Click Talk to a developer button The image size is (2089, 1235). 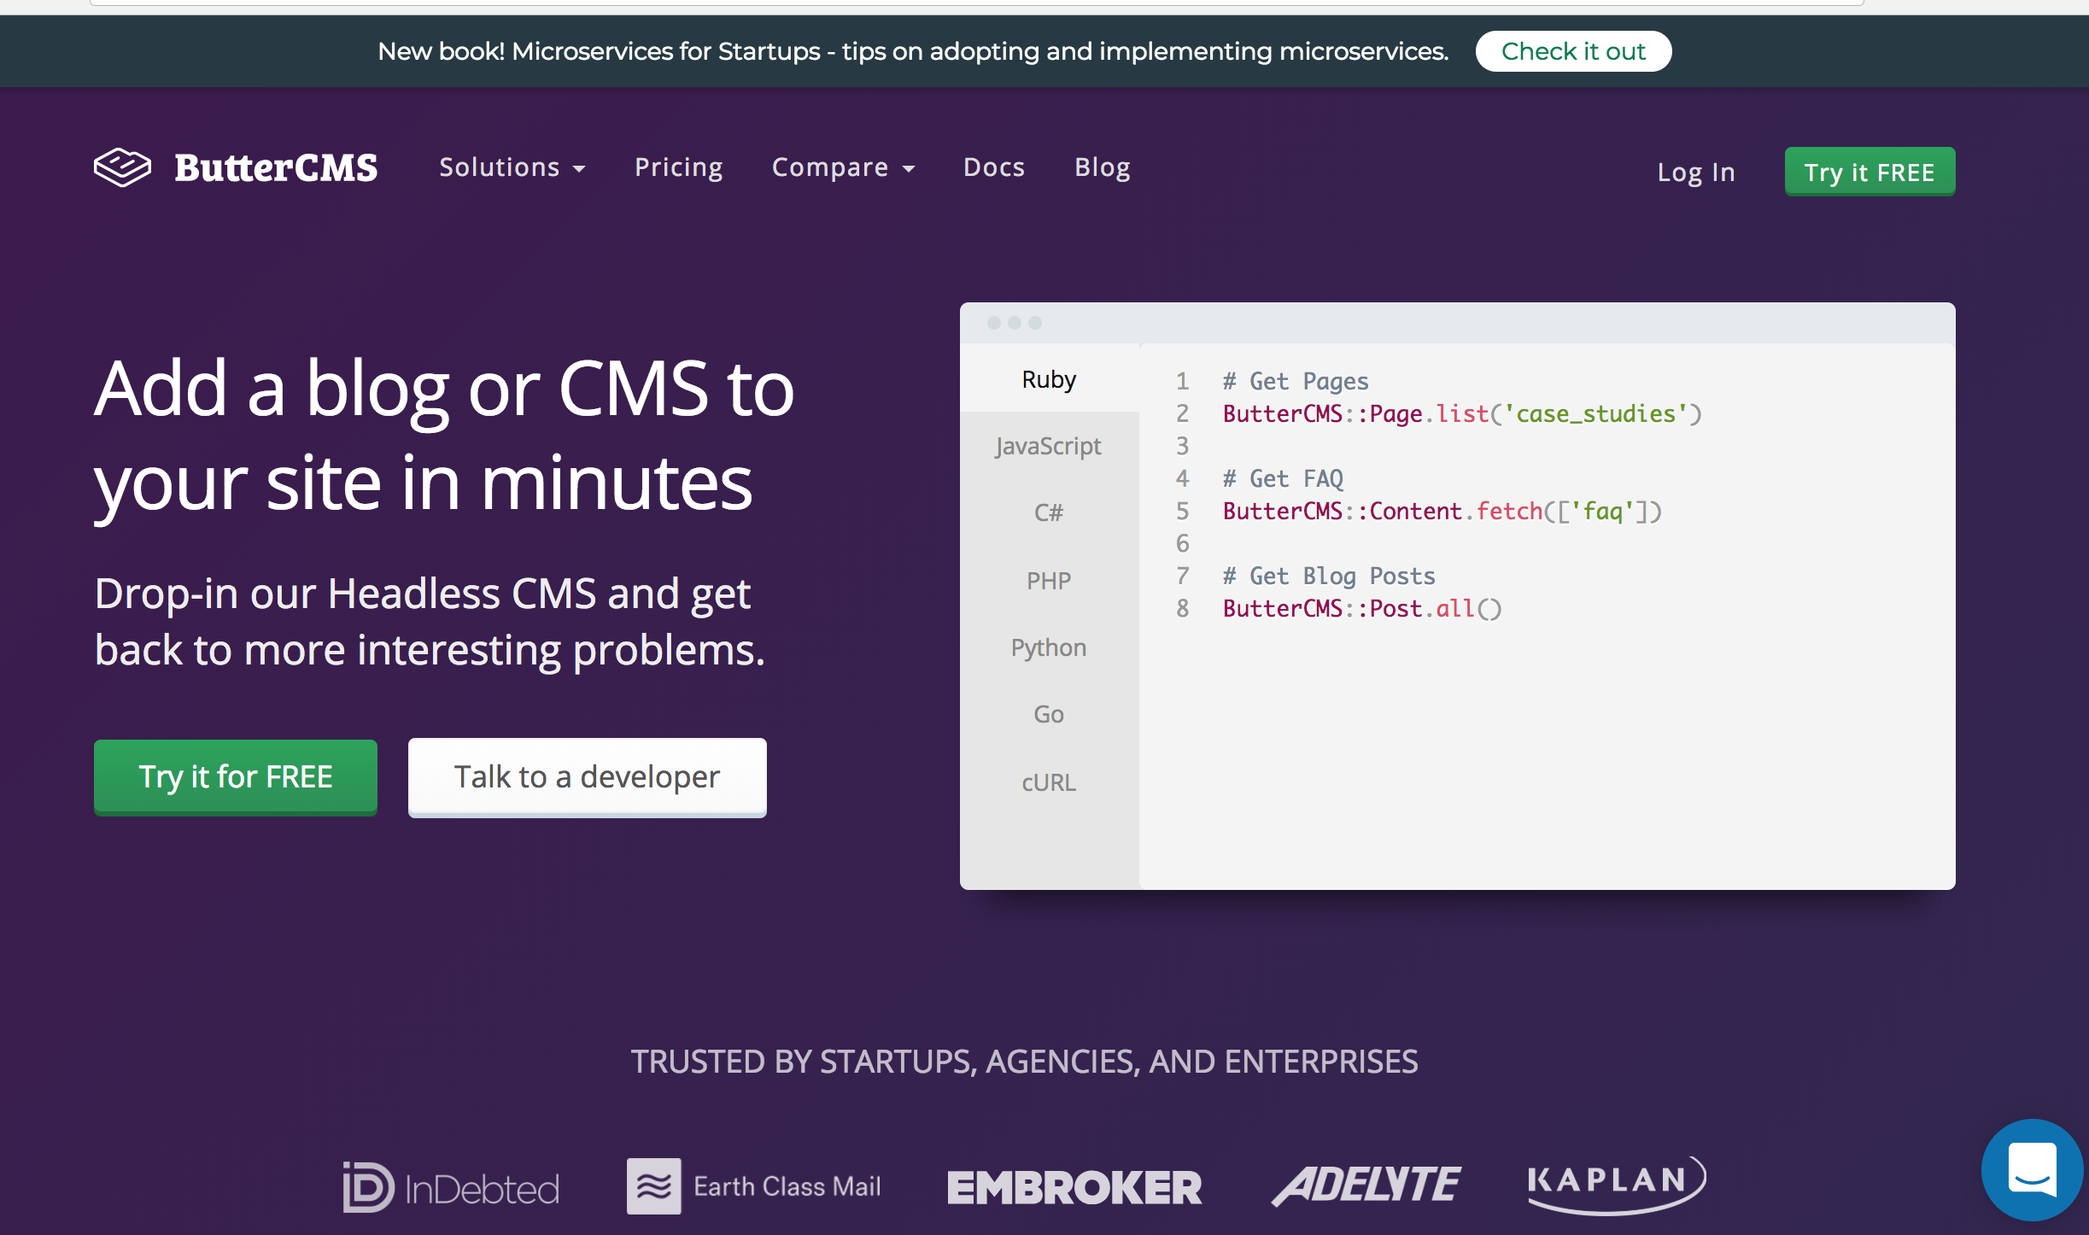tap(588, 777)
